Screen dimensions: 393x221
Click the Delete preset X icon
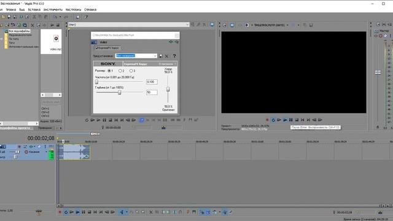[x=166, y=56]
